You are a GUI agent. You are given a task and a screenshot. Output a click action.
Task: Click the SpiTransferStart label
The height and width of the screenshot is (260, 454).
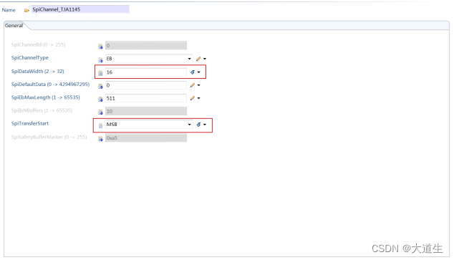pyautogui.click(x=30, y=123)
